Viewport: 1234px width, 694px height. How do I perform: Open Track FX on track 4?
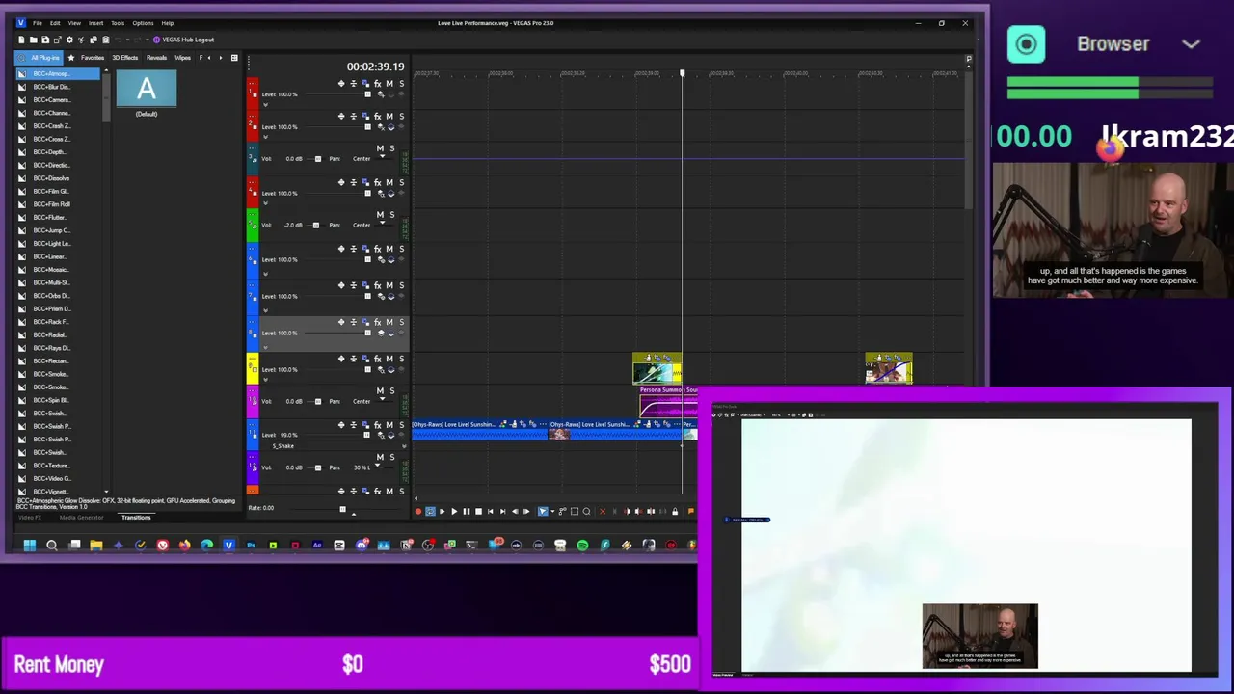377,182
